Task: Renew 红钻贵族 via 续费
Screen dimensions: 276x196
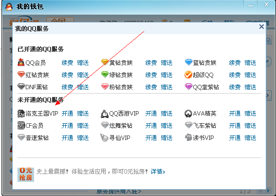Action: [67, 75]
